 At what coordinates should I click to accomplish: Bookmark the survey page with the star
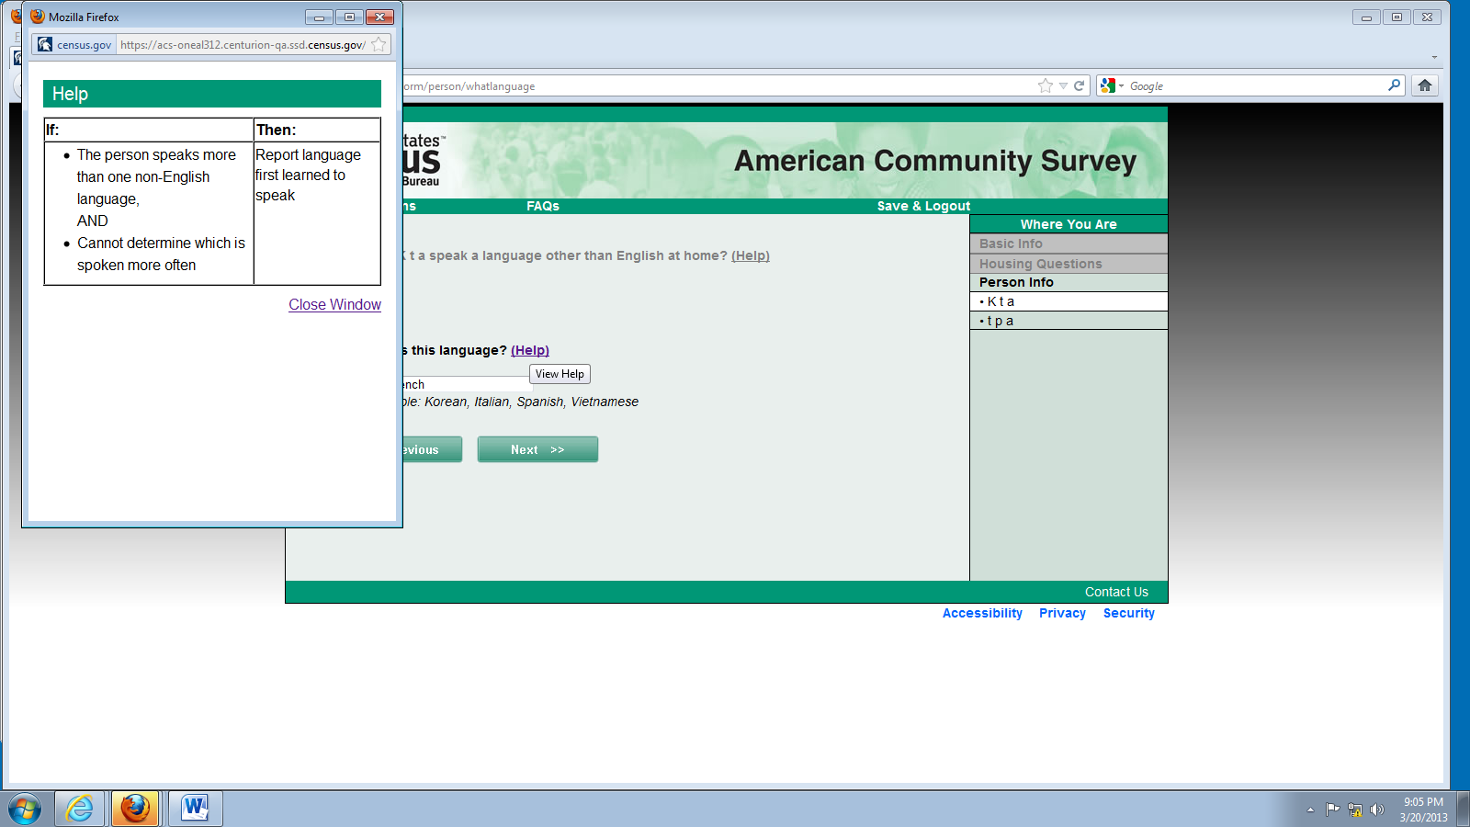click(1045, 85)
